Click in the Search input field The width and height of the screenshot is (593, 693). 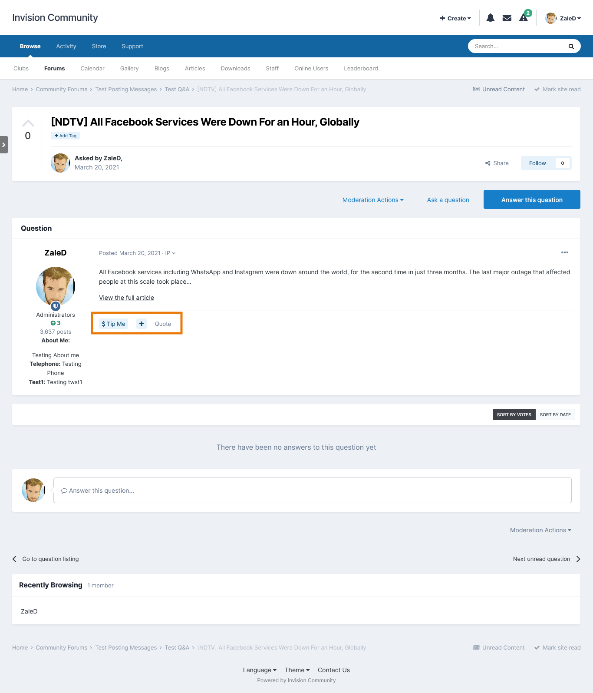click(x=519, y=46)
